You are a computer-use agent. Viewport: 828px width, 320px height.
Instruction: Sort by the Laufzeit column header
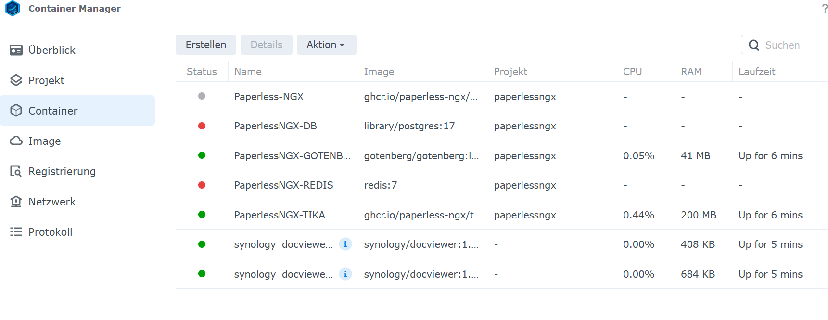click(757, 72)
